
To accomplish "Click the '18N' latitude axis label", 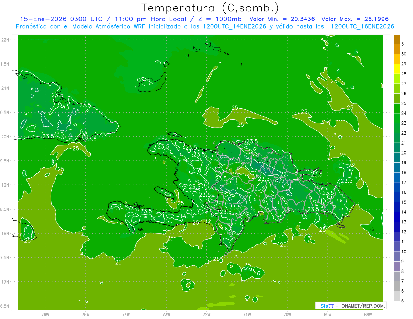I will coord(5,234).
